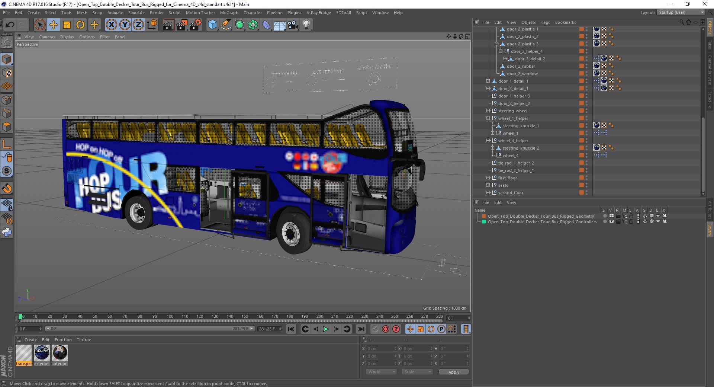Click the coordinate system icon
This screenshot has width=714, height=387.
pos(152,25)
